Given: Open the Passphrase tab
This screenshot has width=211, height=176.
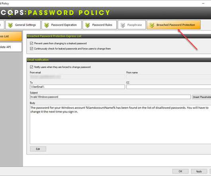Looking at the screenshot, I should tap(132, 25).
